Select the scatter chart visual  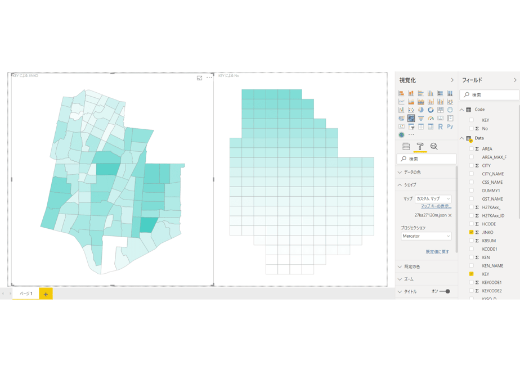click(x=411, y=110)
